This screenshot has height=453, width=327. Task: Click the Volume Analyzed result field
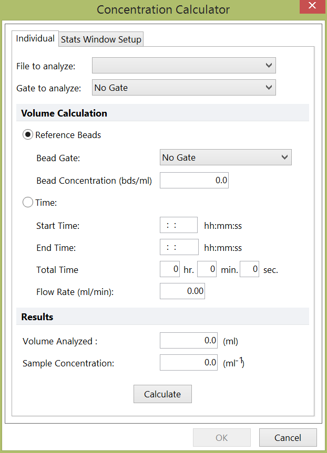(188, 341)
